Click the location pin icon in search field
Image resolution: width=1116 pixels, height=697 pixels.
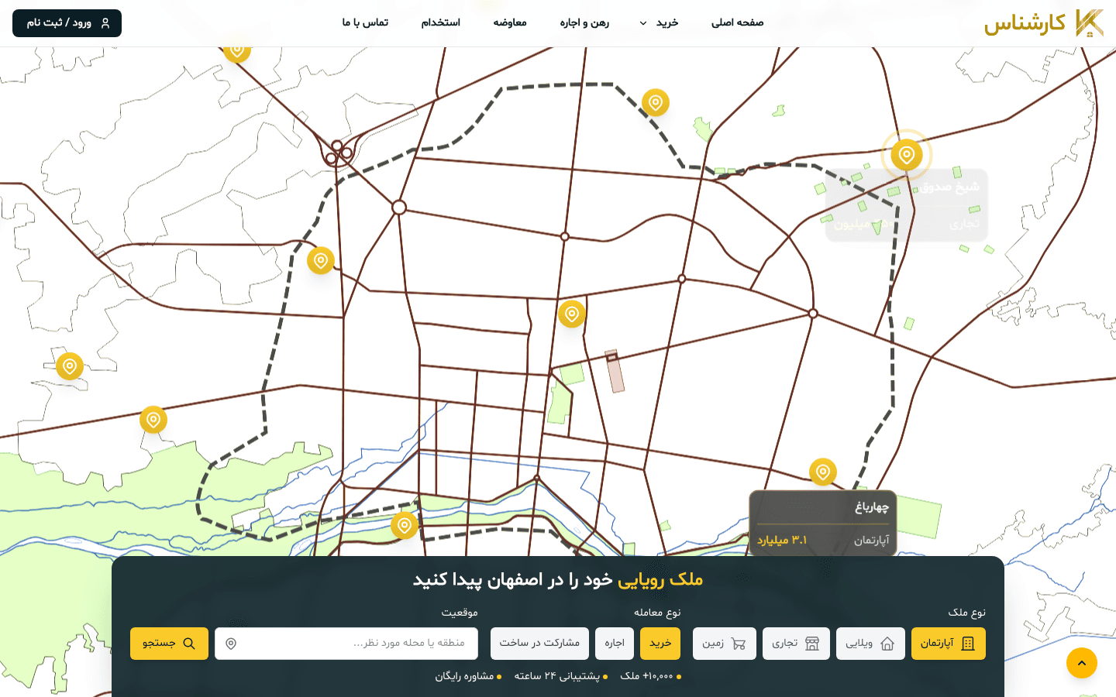point(231,644)
